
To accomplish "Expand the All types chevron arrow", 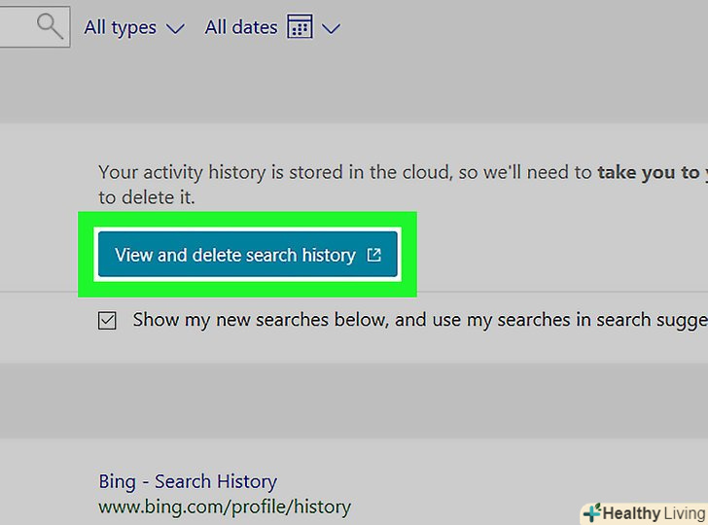I will pos(175,29).
